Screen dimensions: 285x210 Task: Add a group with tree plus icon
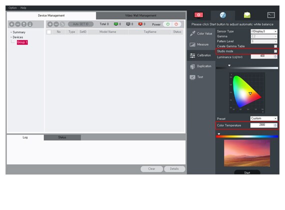tap(12, 24)
